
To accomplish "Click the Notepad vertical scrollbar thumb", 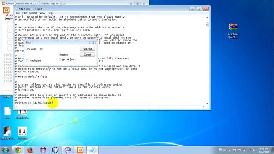I will 207,25.
